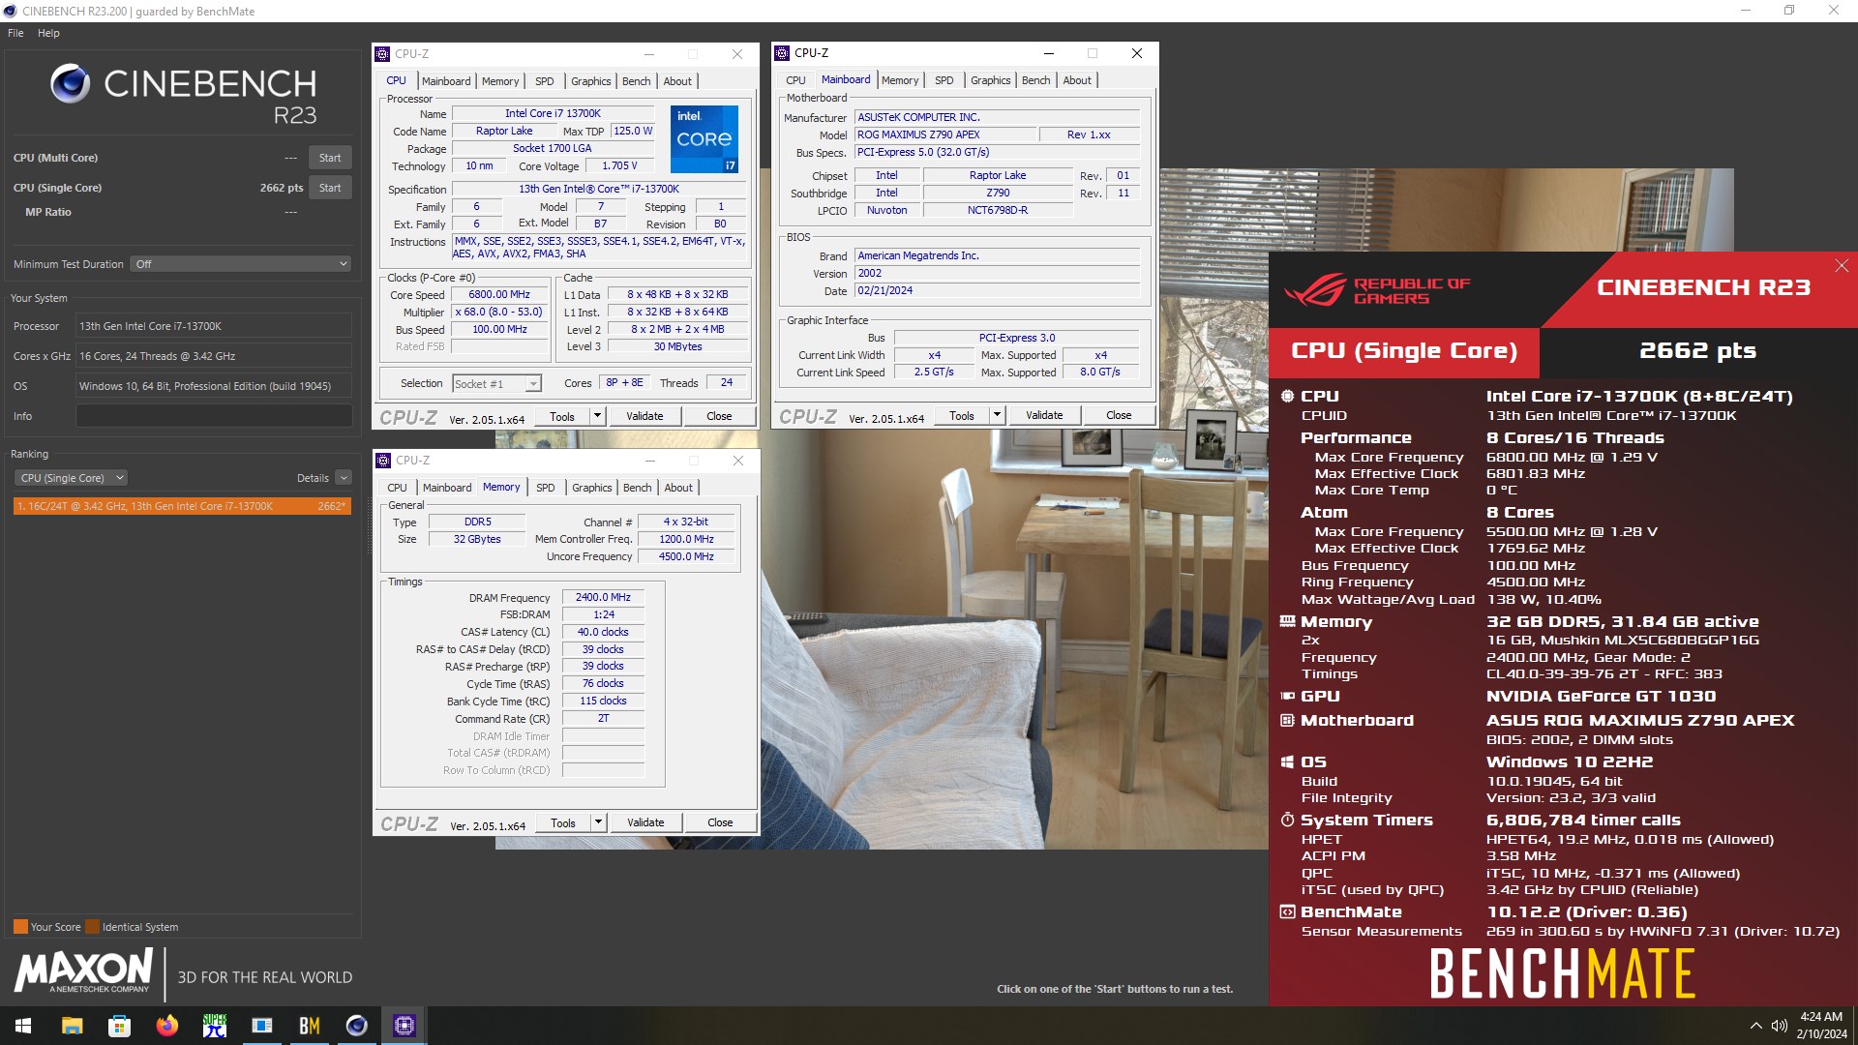Image resolution: width=1858 pixels, height=1045 pixels.
Task: Select the 13700K ranking entry
Action: click(182, 506)
